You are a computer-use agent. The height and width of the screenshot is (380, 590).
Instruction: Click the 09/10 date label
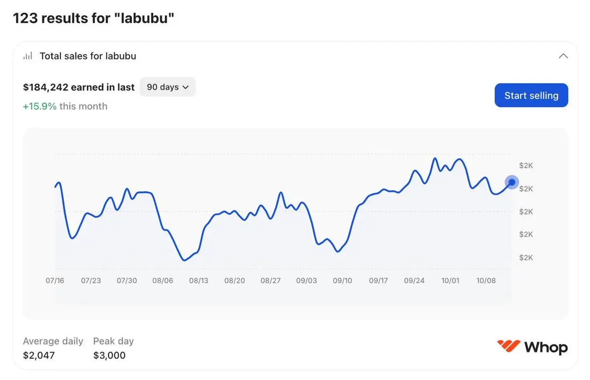(342, 281)
